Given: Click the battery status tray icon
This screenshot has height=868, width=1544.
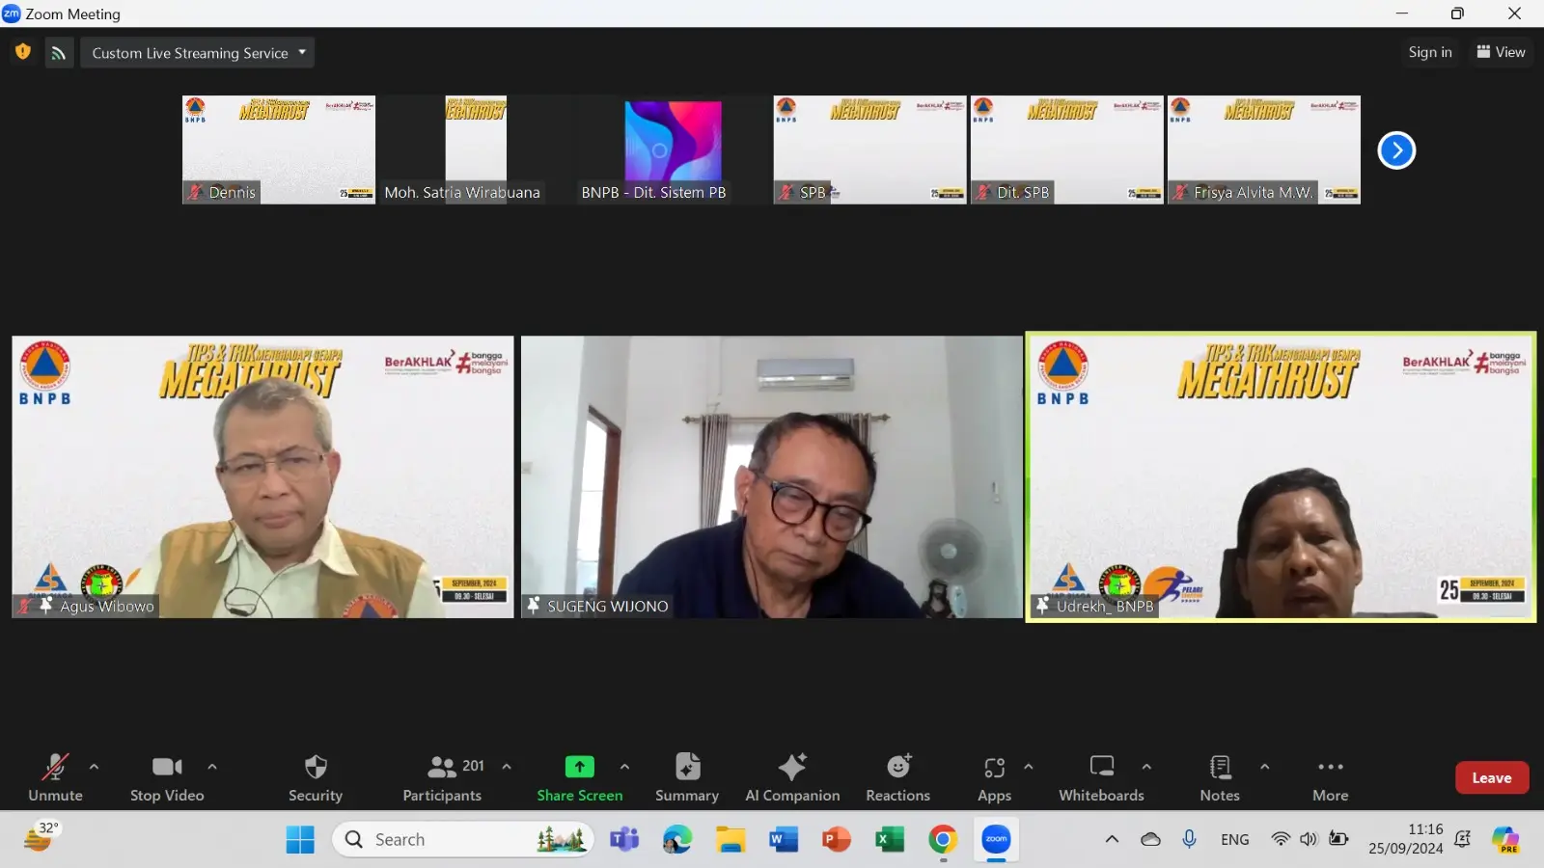Looking at the screenshot, I should 1338,839.
